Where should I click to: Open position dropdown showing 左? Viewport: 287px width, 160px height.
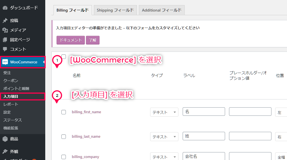pyautogui.click(x=281, y=112)
